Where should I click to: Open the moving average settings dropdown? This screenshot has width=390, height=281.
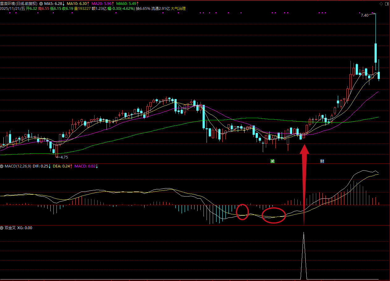pyautogui.click(x=41, y=4)
